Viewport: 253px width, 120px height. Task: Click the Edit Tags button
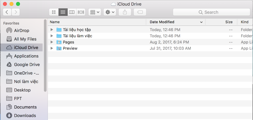(x=140, y=12)
